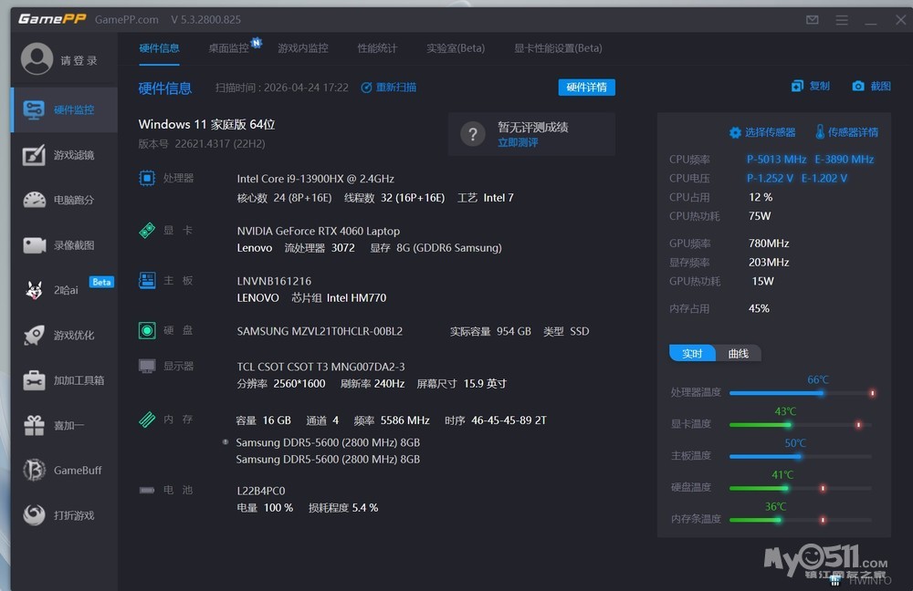Open the 选择传感器 sensor selector
Screen dimensions: 913x591
762,132
